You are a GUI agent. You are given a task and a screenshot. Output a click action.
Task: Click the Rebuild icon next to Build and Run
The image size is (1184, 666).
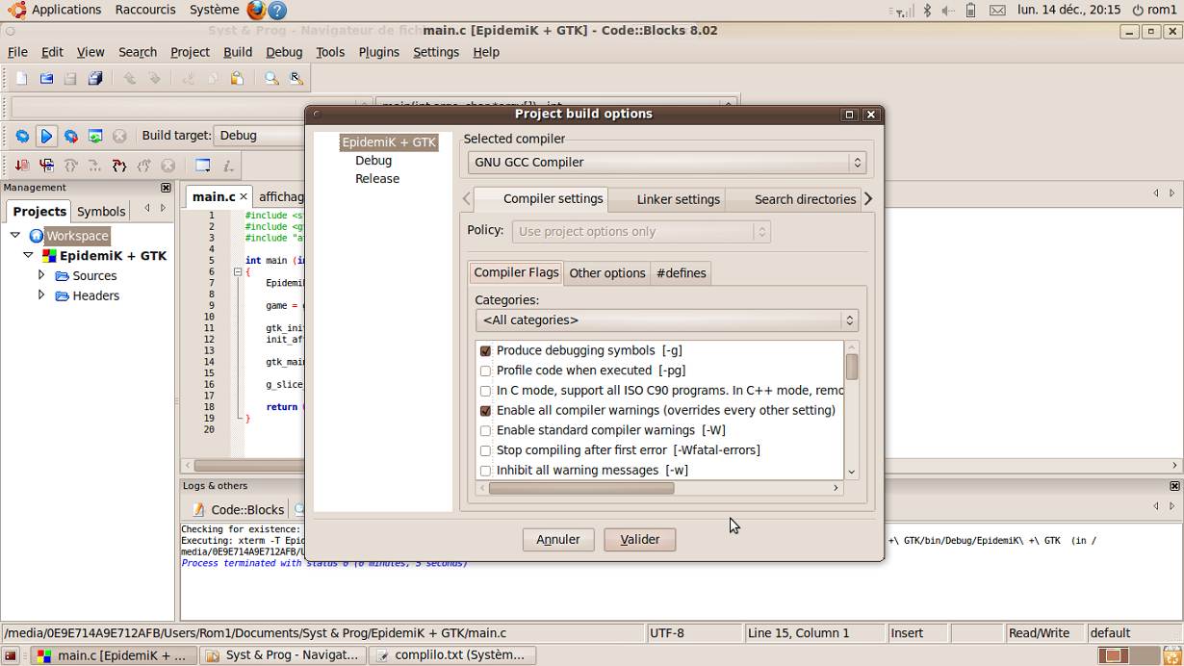(x=93, y=136)
